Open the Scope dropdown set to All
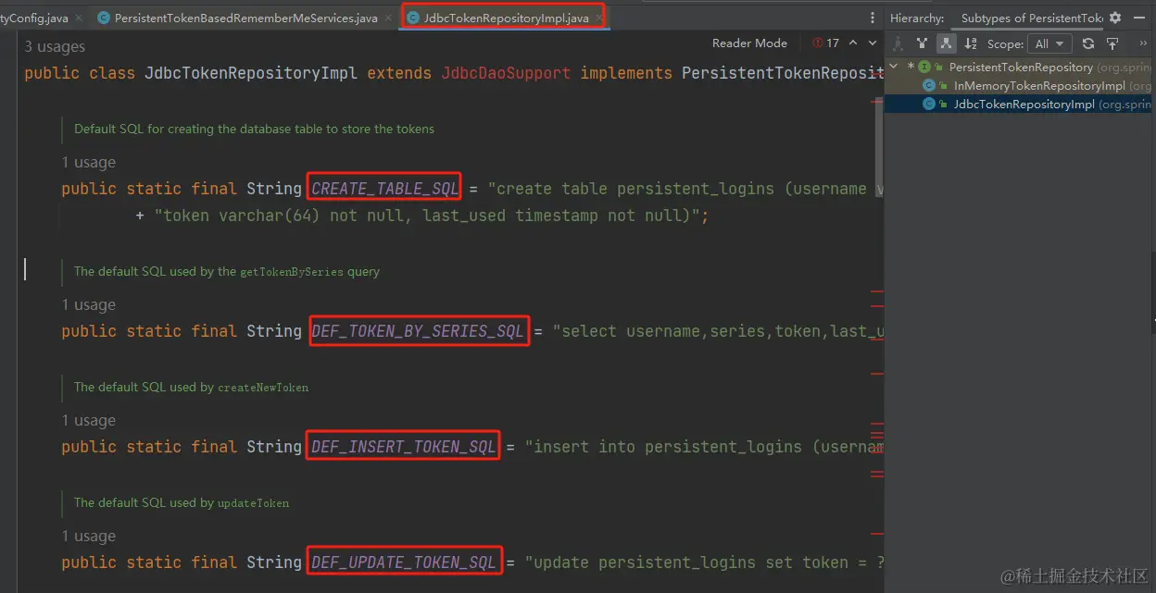 [x=1049, y=43]
